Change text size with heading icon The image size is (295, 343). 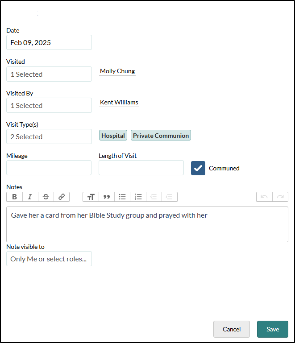pos(91,197)
